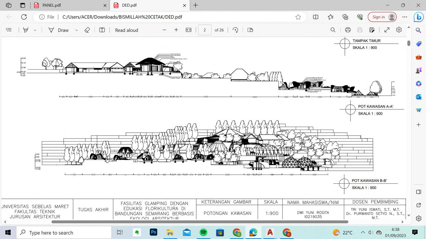
Task: Open sidebar Microsoft 365 icon
Action: [418, 83]
